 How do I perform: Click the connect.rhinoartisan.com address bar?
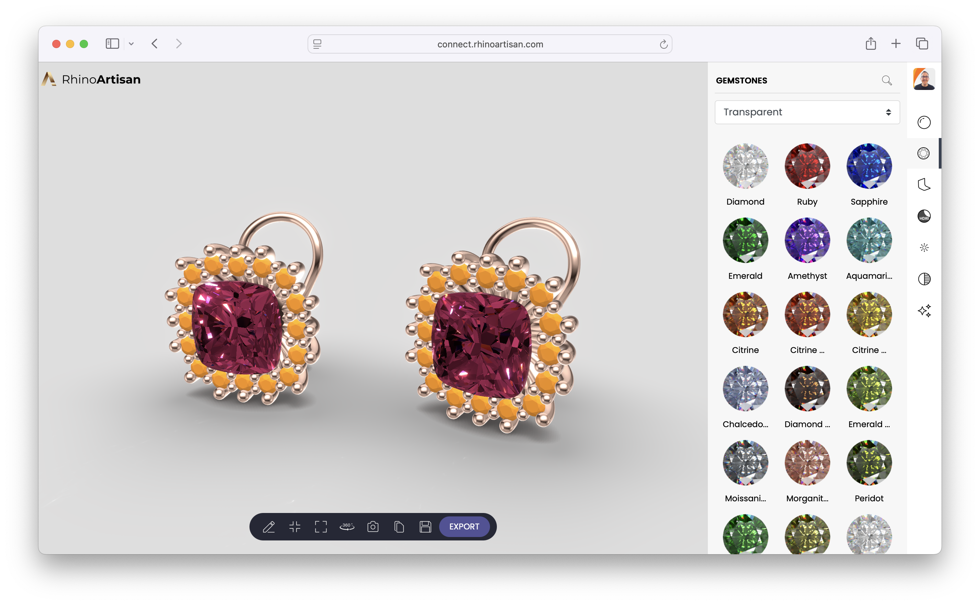point(490,44)
